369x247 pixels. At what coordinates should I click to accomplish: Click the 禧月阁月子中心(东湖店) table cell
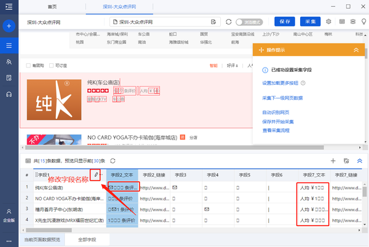pyautogui.click(x=69, y=210)
